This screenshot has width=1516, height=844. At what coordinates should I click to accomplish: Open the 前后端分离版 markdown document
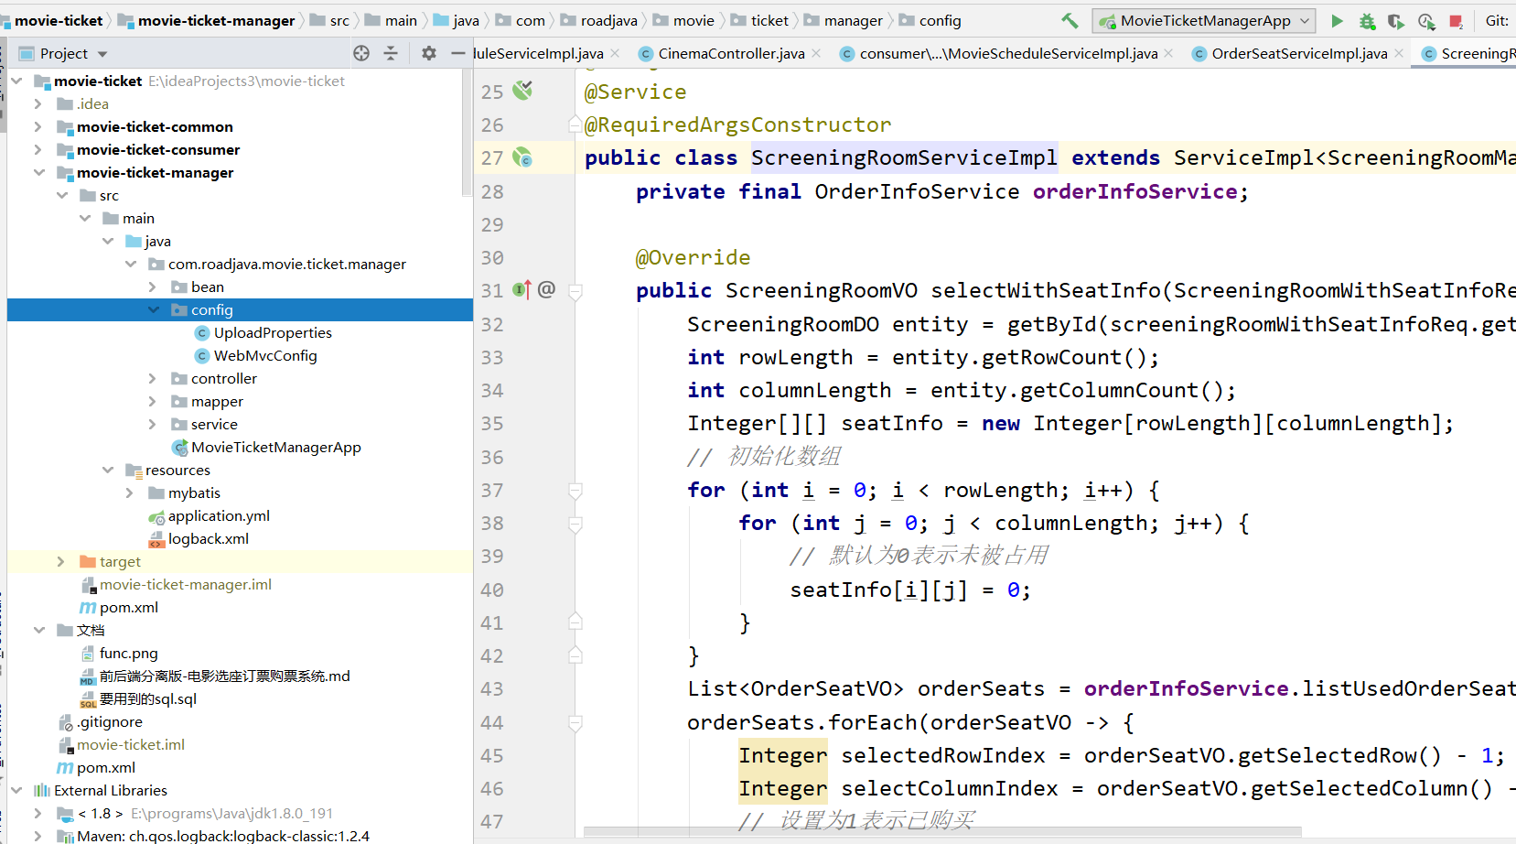224,676
